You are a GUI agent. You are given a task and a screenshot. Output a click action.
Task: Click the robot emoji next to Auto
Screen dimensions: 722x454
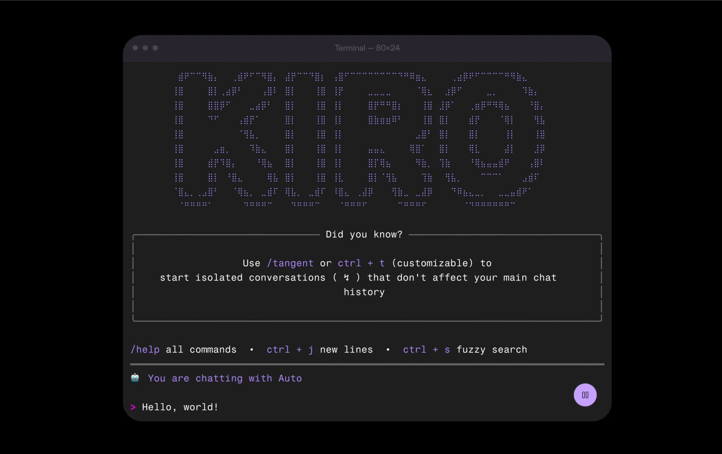135,378
